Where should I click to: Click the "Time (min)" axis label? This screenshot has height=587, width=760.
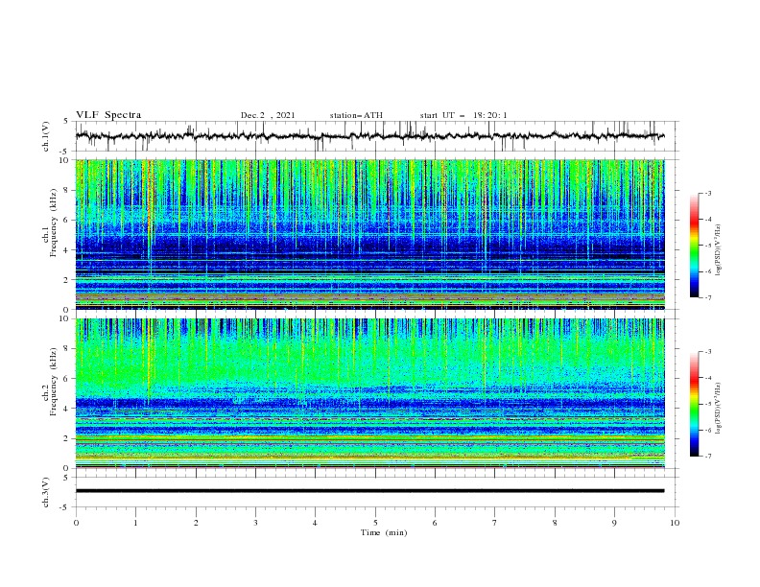[384, 532]
